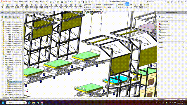Image resolution: width=187 pixels, height=105 pixels.
Task: Click the filter funnel icon above the tree
Action: tap(1, 20)
